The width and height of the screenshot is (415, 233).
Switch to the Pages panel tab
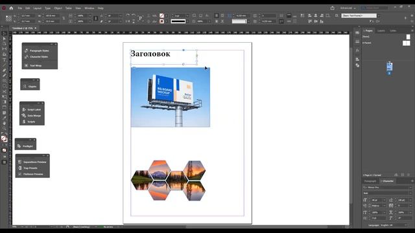coord(368,30)
